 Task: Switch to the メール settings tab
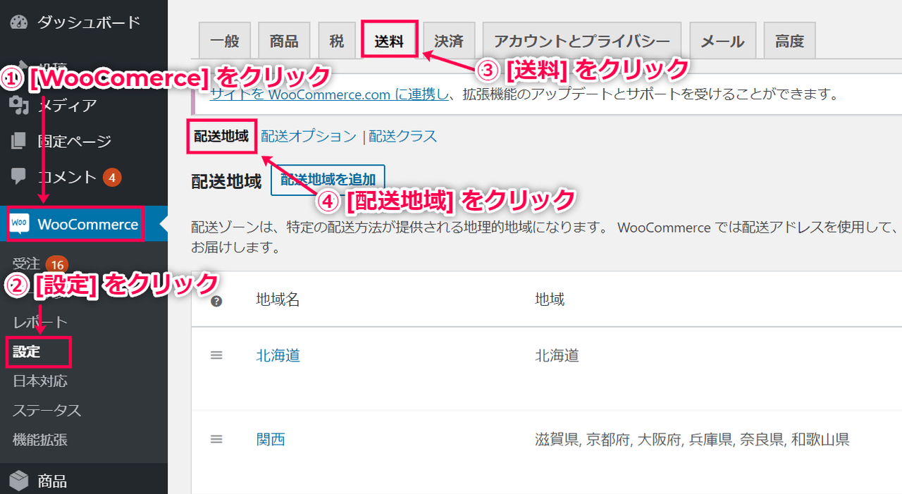(x=722, y=41)
